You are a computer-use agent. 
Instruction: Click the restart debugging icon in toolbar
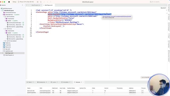pos(41,2)
